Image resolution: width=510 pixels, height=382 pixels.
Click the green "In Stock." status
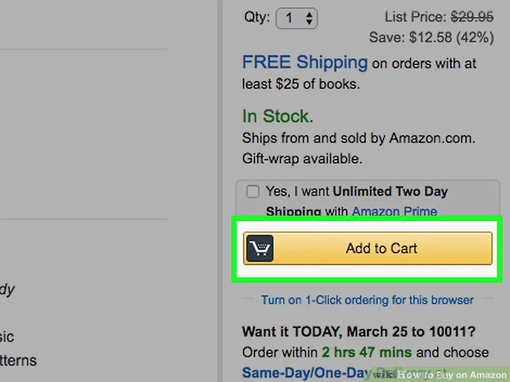(277, 116)
